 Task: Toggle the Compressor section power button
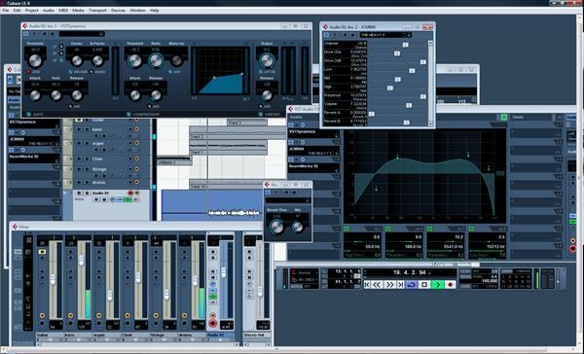(x=128, y=115)
